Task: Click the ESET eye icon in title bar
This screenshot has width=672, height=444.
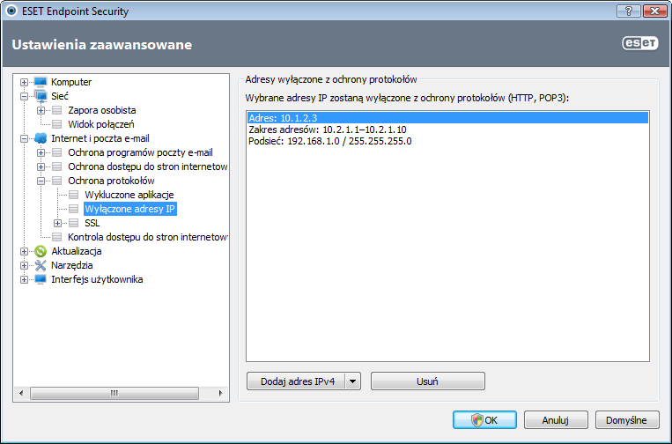Action: 11,11
